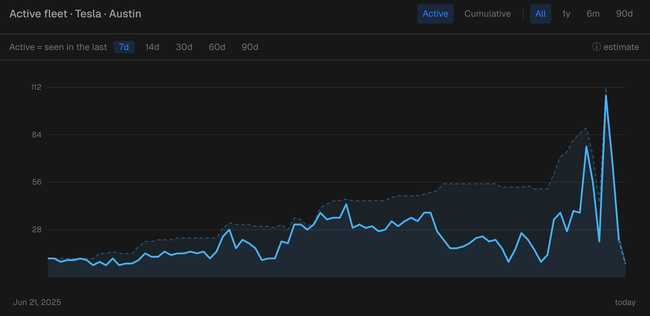Image resolution: width=650 pixels, height=316 pixels.
Task: Click the 'today' end date label
Action: 625,302
